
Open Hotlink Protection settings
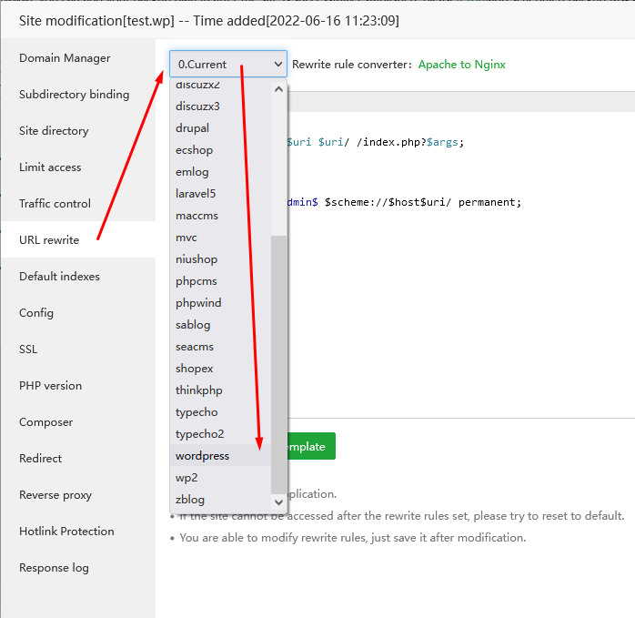66,532
